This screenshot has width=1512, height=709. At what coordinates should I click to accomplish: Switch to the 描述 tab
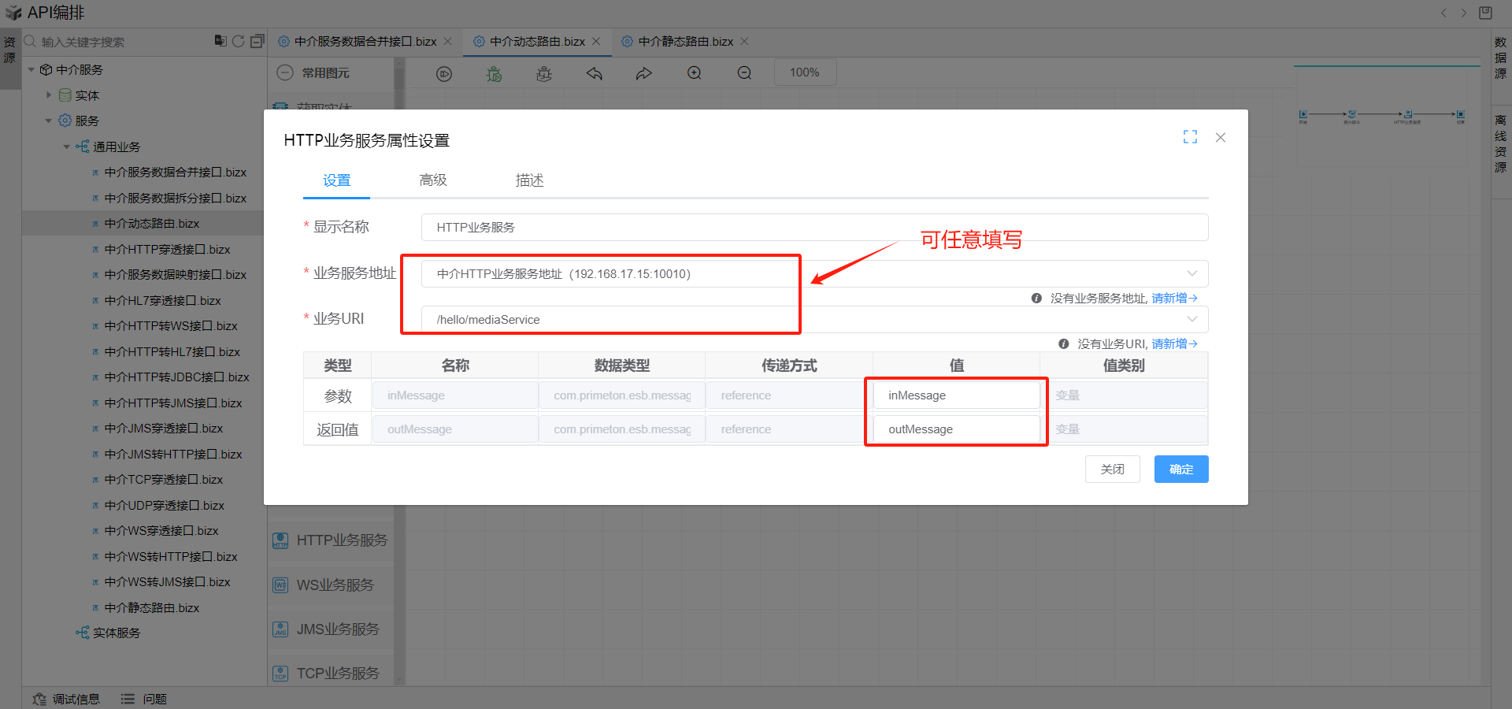[x=530, y=180]
